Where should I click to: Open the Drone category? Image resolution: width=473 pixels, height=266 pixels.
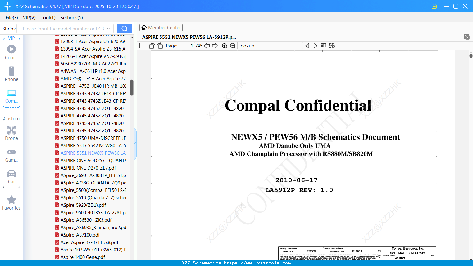11,133
